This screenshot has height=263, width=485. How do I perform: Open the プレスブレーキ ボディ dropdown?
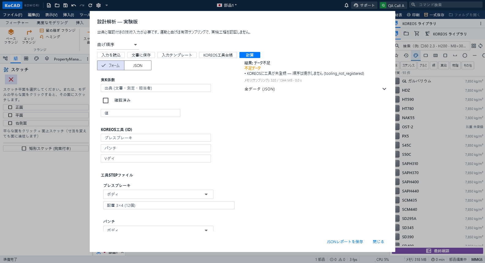point(158,194)
